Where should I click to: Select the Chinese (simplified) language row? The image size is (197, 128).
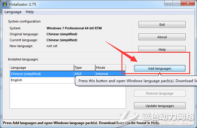point(26,74)
